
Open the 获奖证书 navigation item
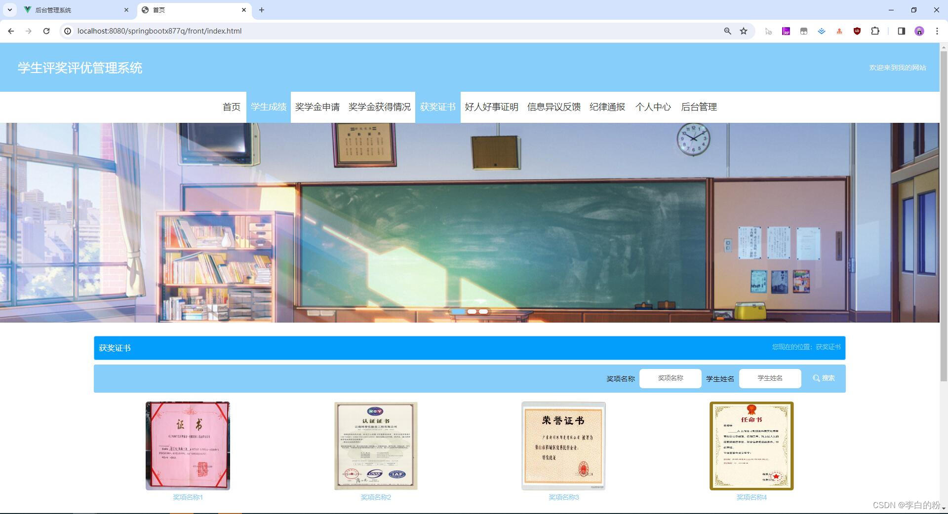click(438, 107)
